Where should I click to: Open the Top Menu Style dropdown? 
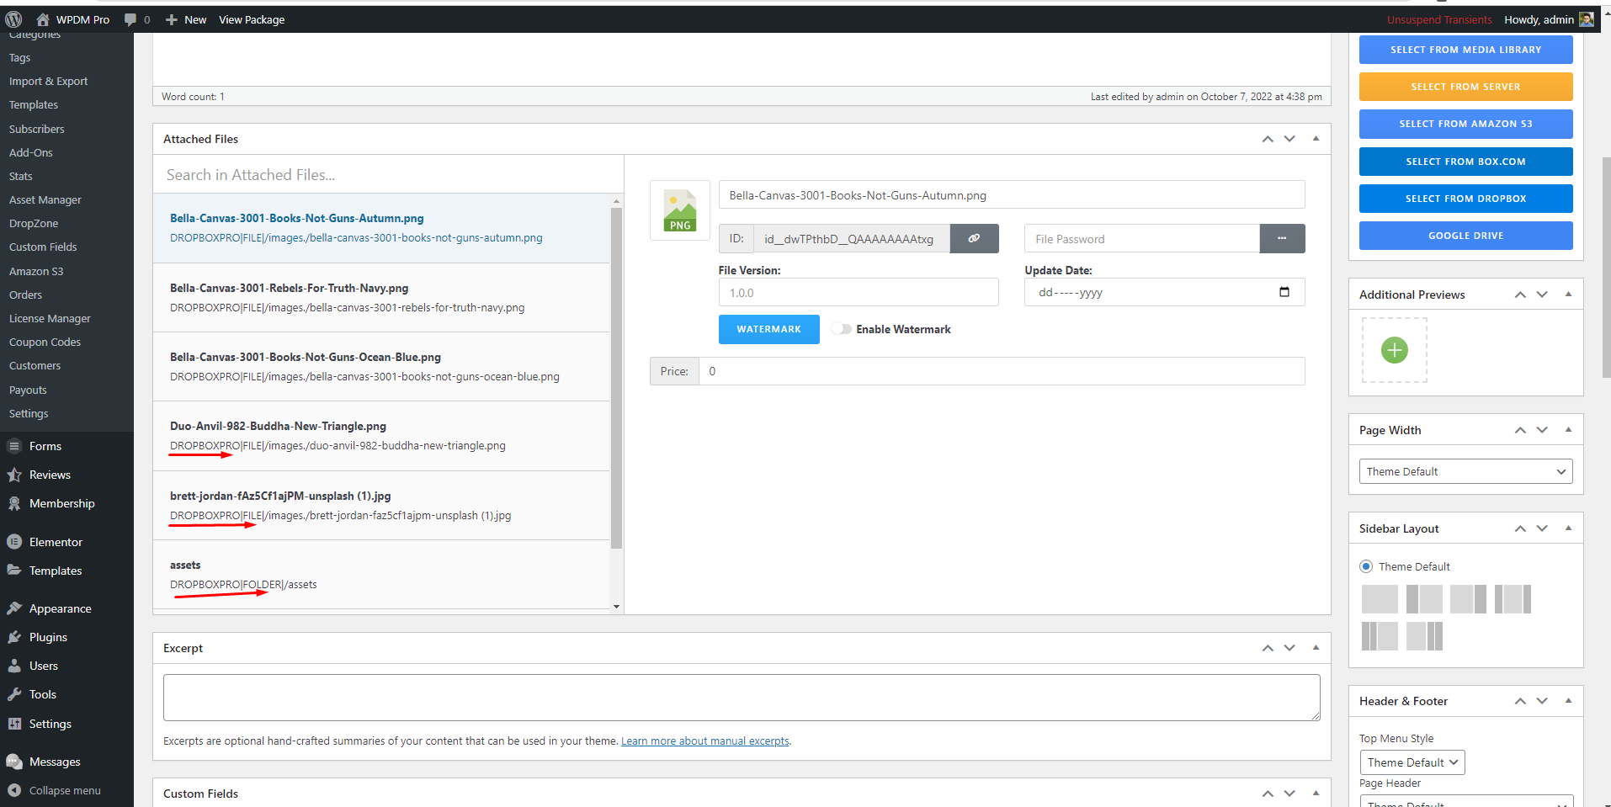(1412, 762)
